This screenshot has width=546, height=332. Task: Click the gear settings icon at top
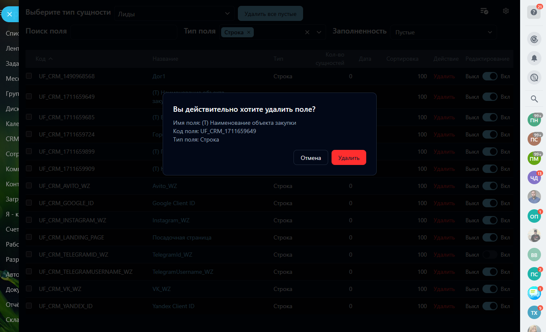tap(506, 11)
